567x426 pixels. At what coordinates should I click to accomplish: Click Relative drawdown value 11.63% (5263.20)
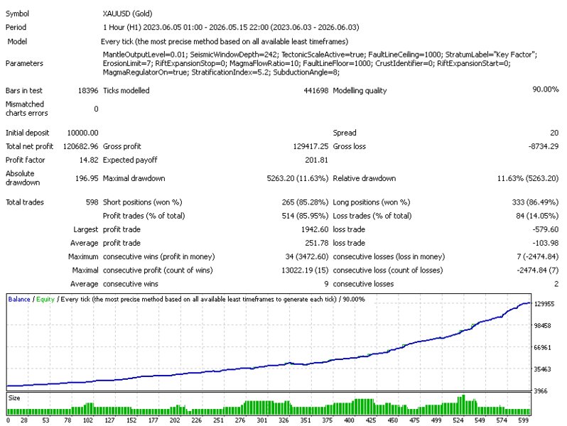tap(528, 178)
